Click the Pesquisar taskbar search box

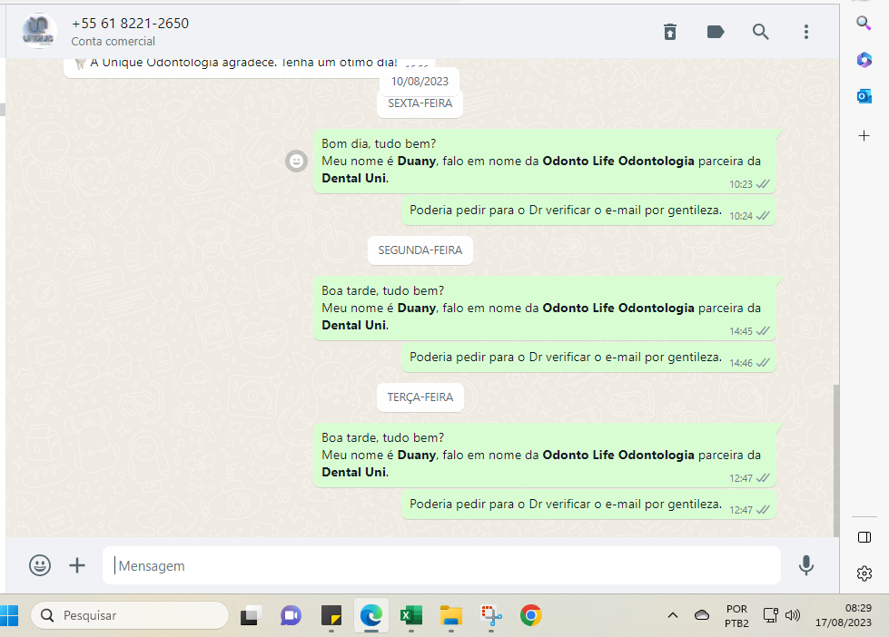(x=130, y=615)
